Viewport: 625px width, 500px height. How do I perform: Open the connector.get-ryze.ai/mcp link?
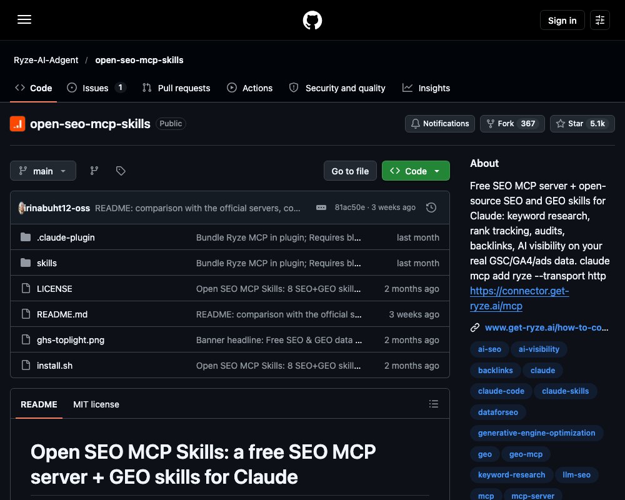519,298
